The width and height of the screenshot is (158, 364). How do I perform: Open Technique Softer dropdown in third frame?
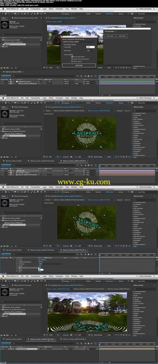pyautogui.click(x=50, y=264)
